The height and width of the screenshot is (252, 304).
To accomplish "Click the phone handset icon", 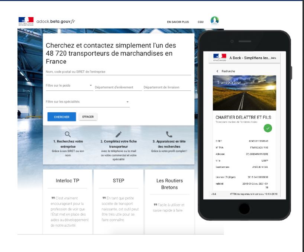I will [x=169, y=134].
